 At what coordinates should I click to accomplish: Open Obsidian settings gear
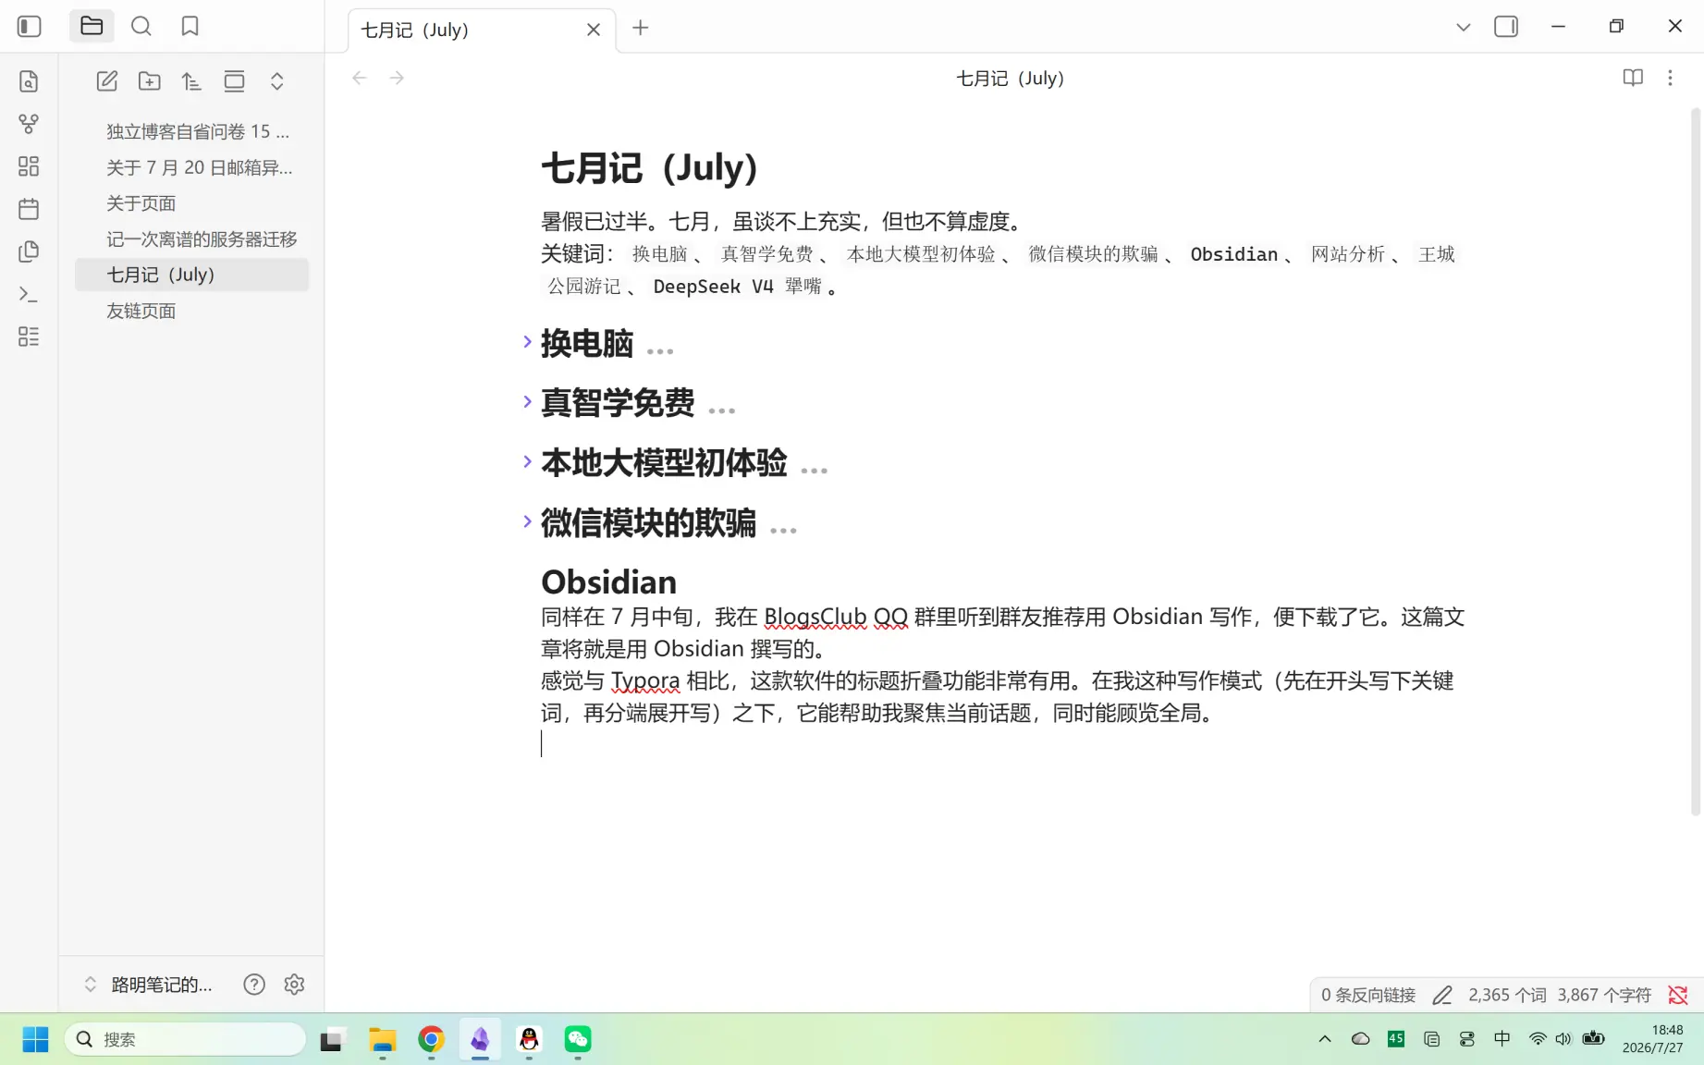(x=294, y=985)
